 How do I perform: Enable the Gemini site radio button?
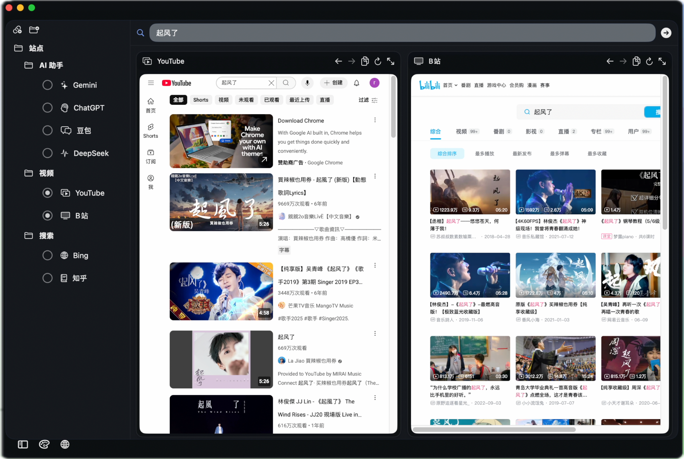47,85
